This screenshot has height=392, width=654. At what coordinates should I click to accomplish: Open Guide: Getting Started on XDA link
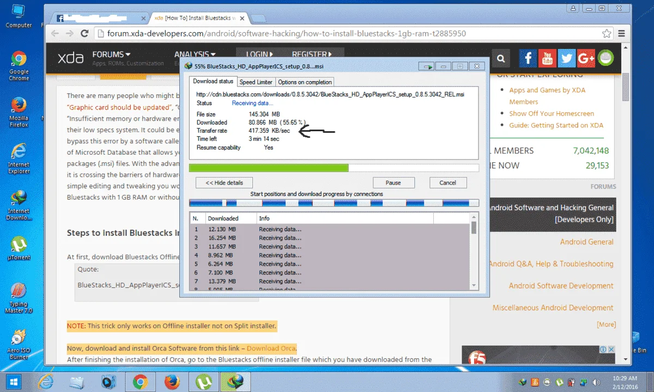(x=556, y=125)
